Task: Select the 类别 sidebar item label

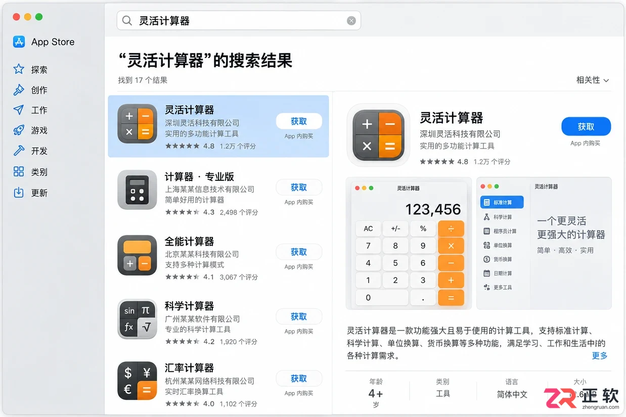Action: coord(39,172)
